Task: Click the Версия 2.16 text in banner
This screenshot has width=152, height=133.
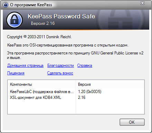Action: coord(42,23)
